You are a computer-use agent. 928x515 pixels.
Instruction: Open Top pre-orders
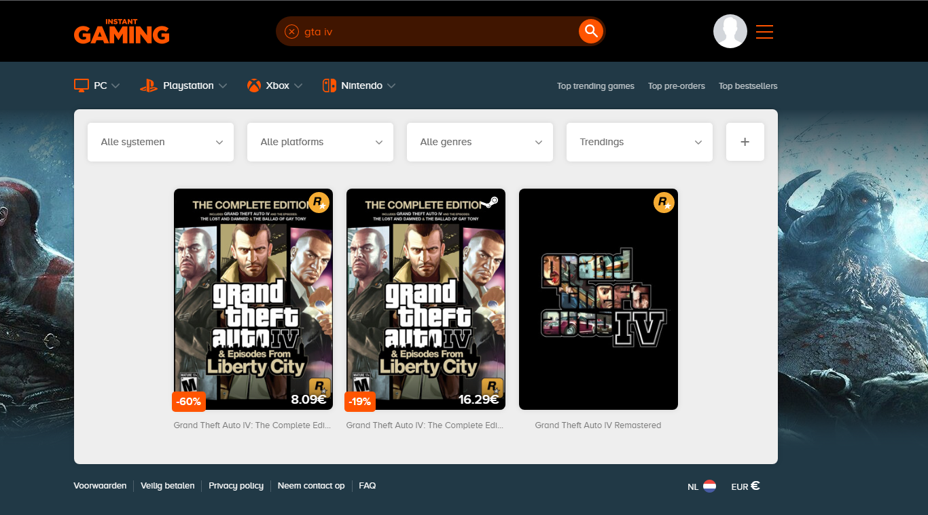tap(677, 86)
